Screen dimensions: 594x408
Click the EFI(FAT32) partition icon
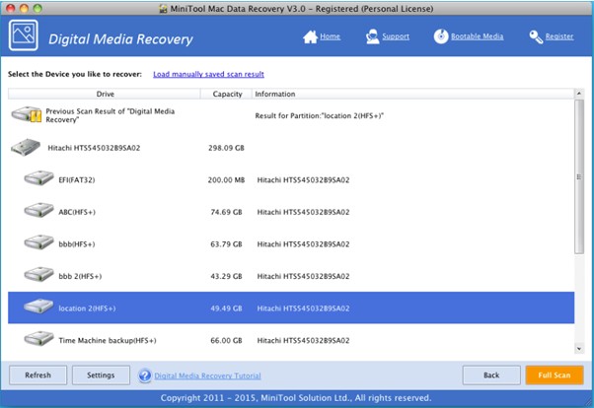click(39, 178)
